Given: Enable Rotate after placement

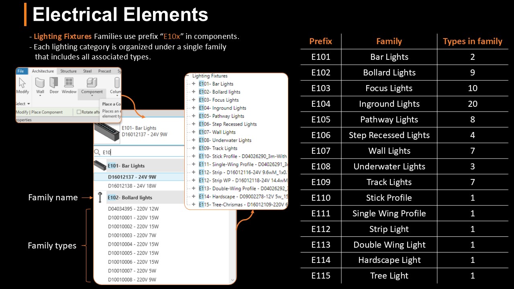Looking at the screenshot, I should 79,112.
